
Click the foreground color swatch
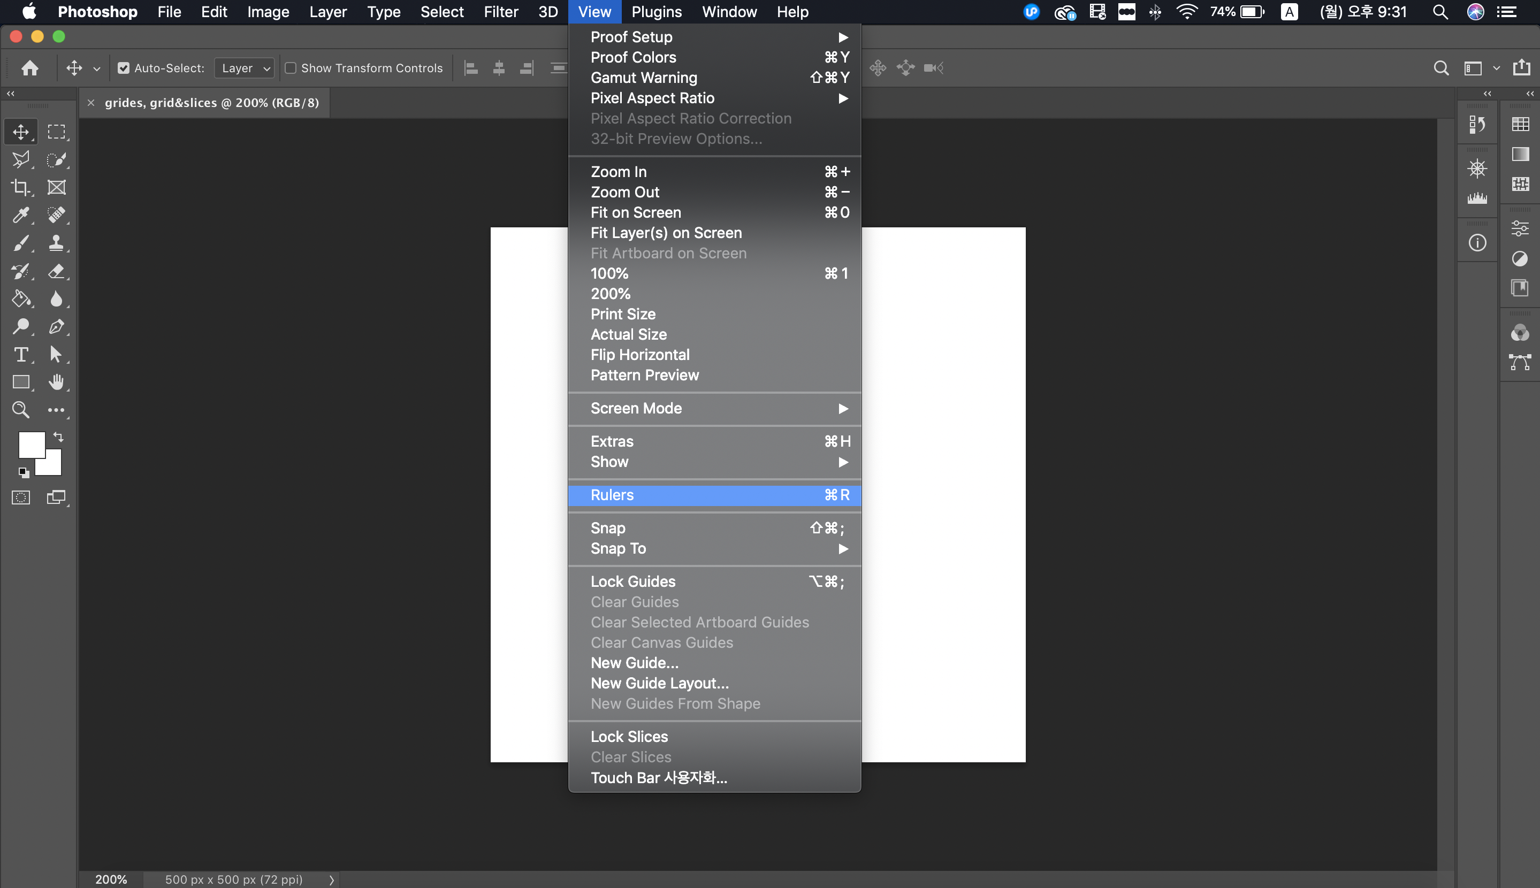click(31, 444)
